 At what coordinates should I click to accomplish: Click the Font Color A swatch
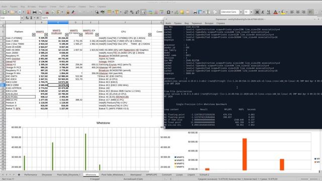[x=276, y=12]
